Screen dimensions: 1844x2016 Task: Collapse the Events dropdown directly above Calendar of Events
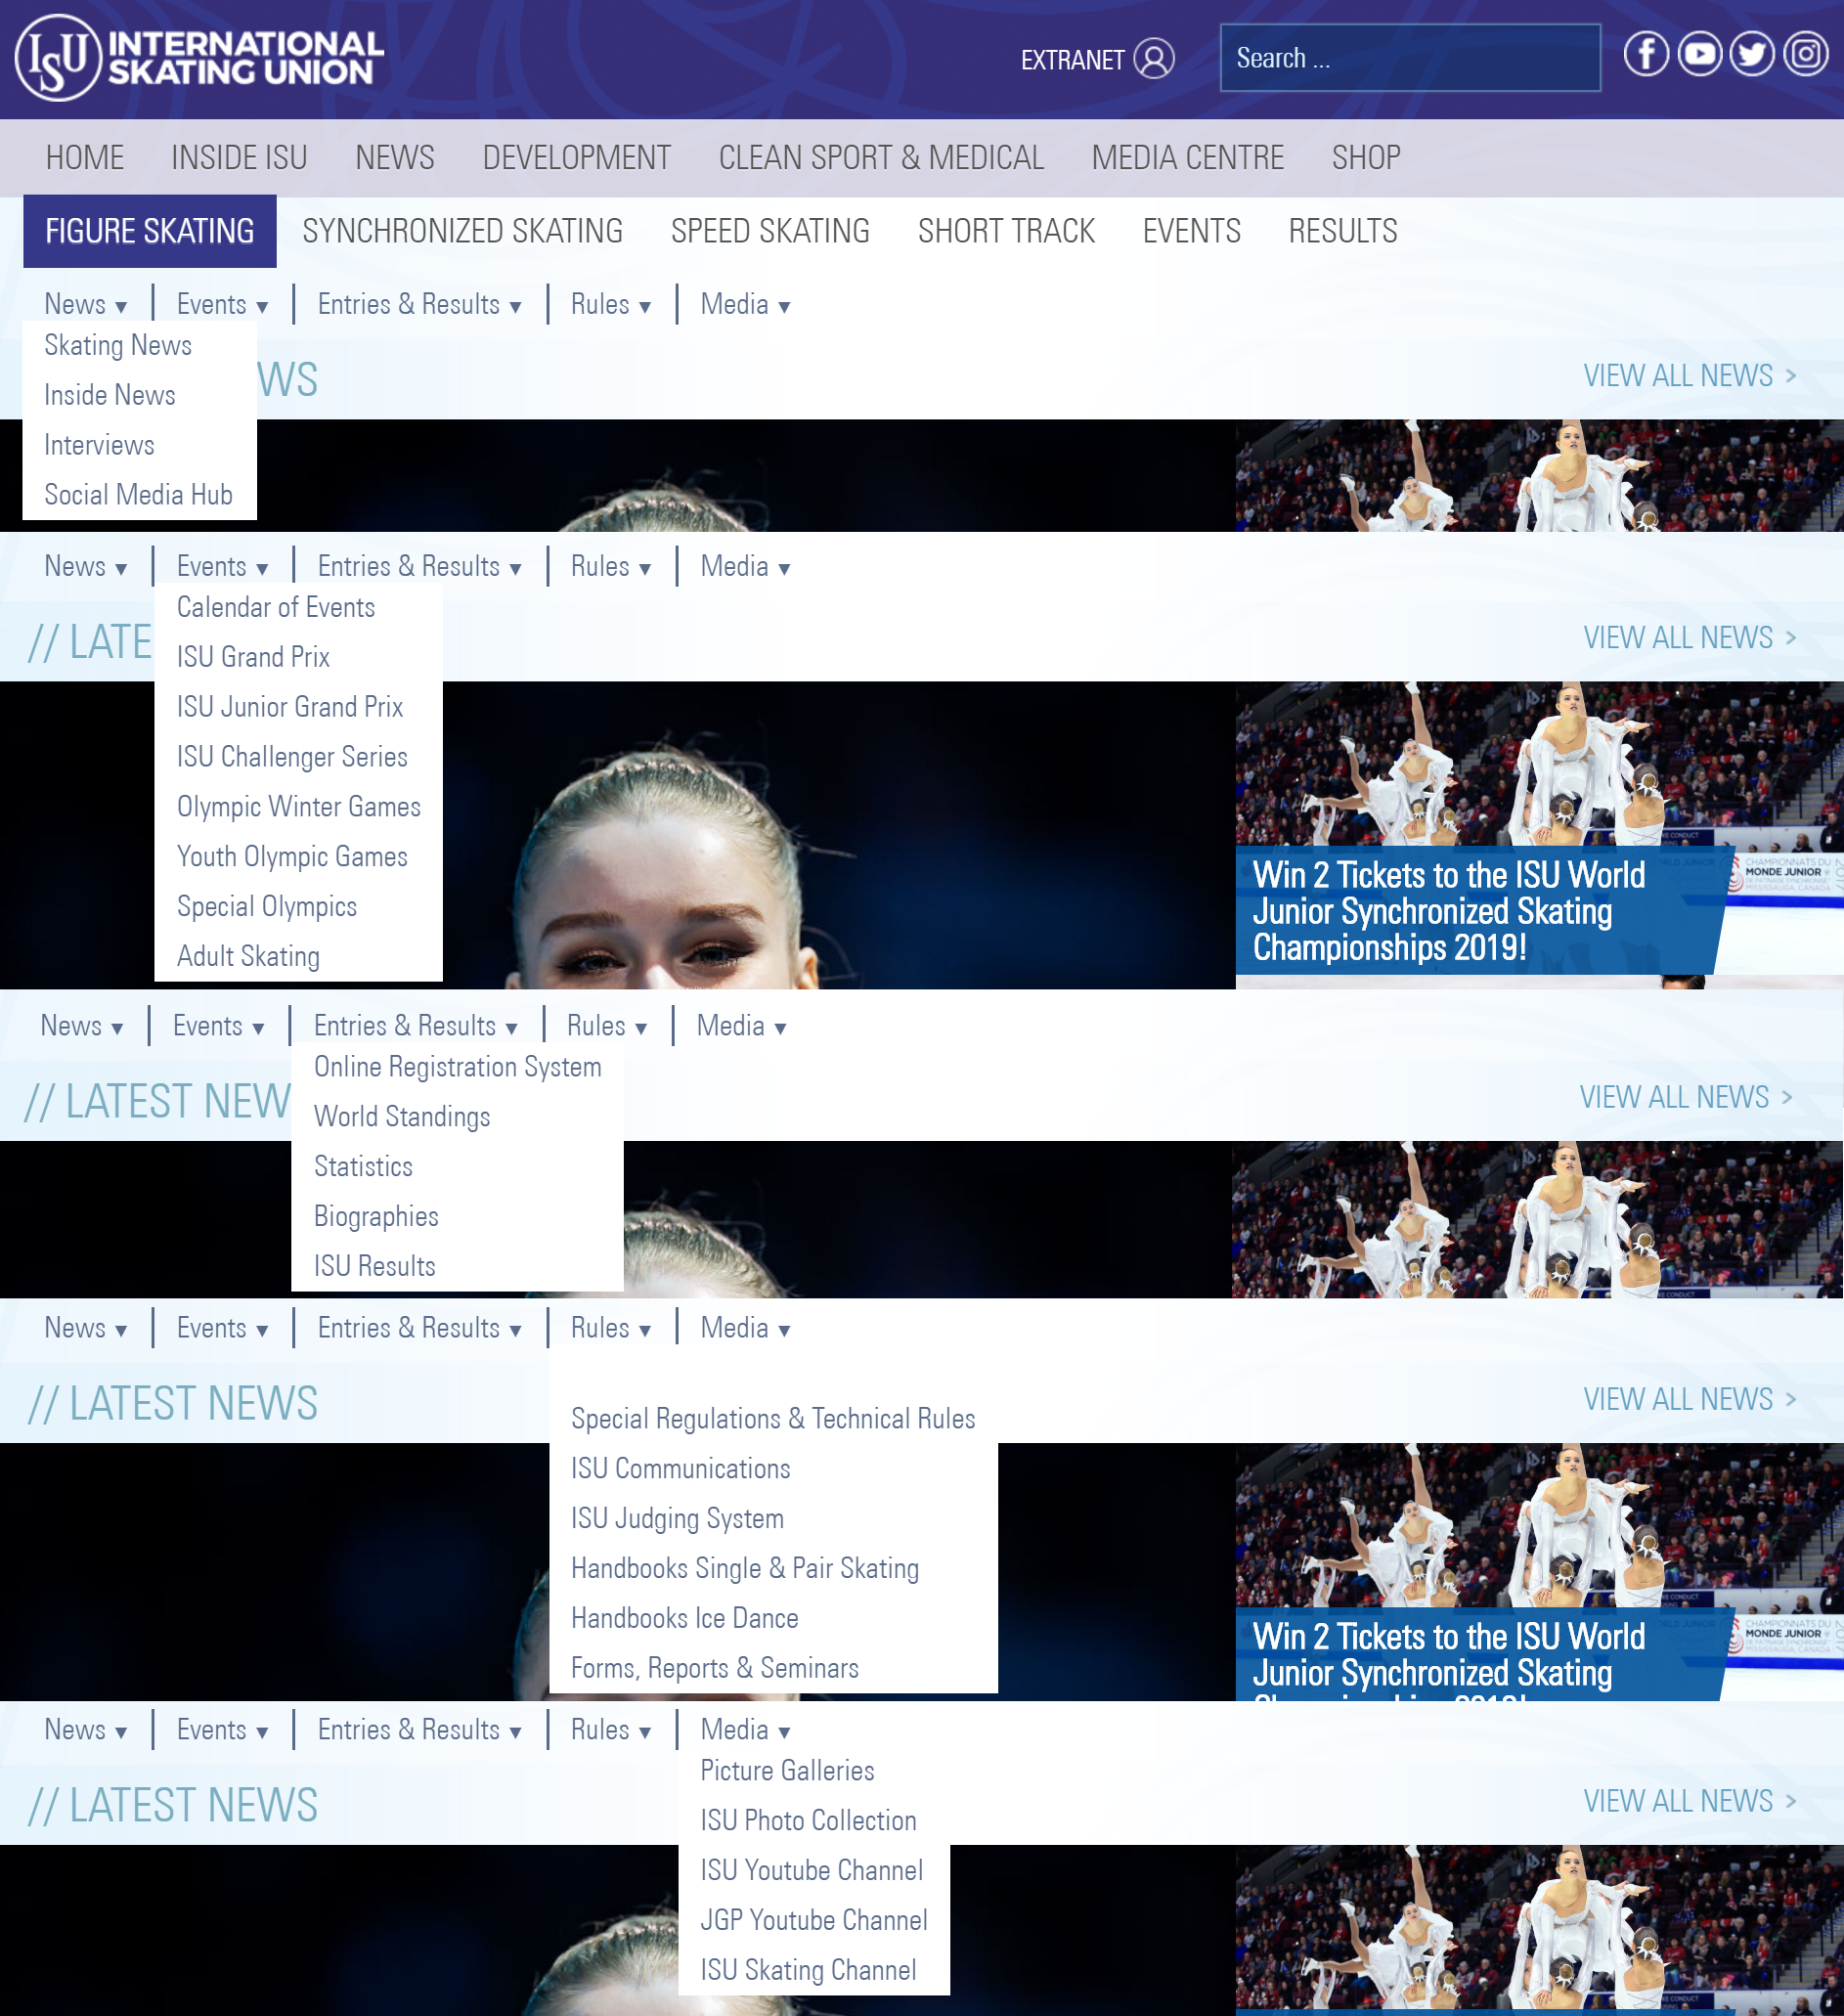(222, 566)
